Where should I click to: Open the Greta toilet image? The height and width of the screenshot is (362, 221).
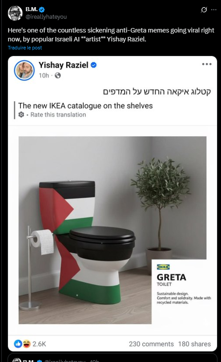coord(113,230)
